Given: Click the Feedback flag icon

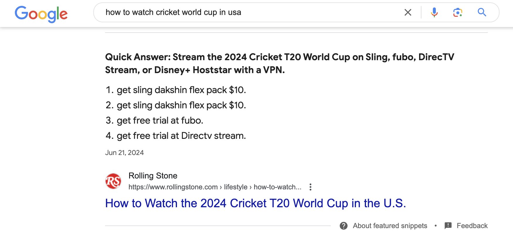Looking at the screenshot, I should 448,226.
